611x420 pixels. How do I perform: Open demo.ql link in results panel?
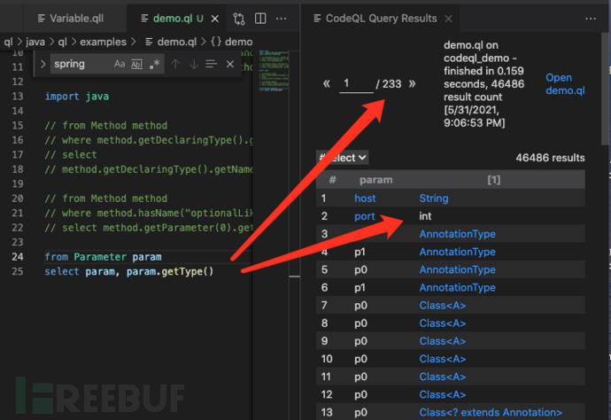tap(565, 84)
